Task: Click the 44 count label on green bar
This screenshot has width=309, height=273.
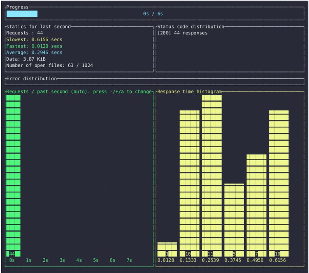Action: pos(13,254)
